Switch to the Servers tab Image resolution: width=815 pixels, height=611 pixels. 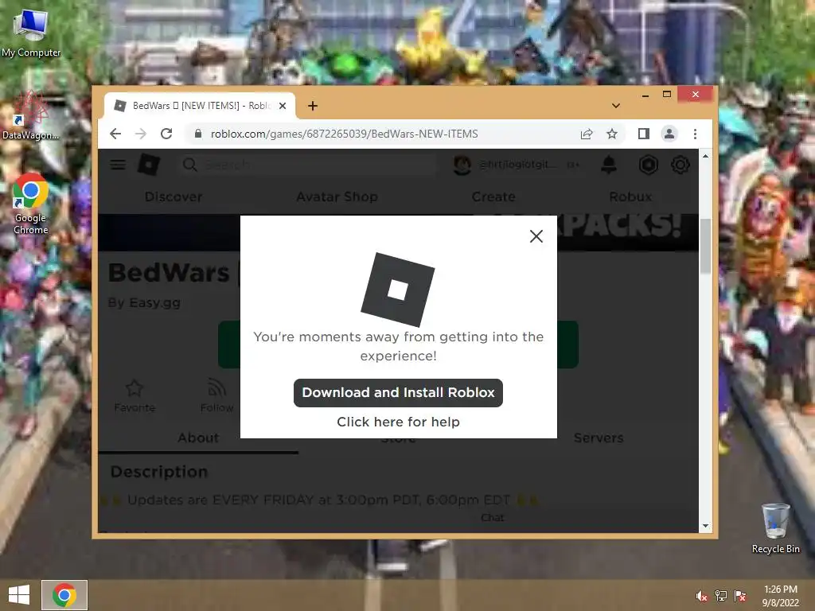pyautogui.click(x=599, y=438)
